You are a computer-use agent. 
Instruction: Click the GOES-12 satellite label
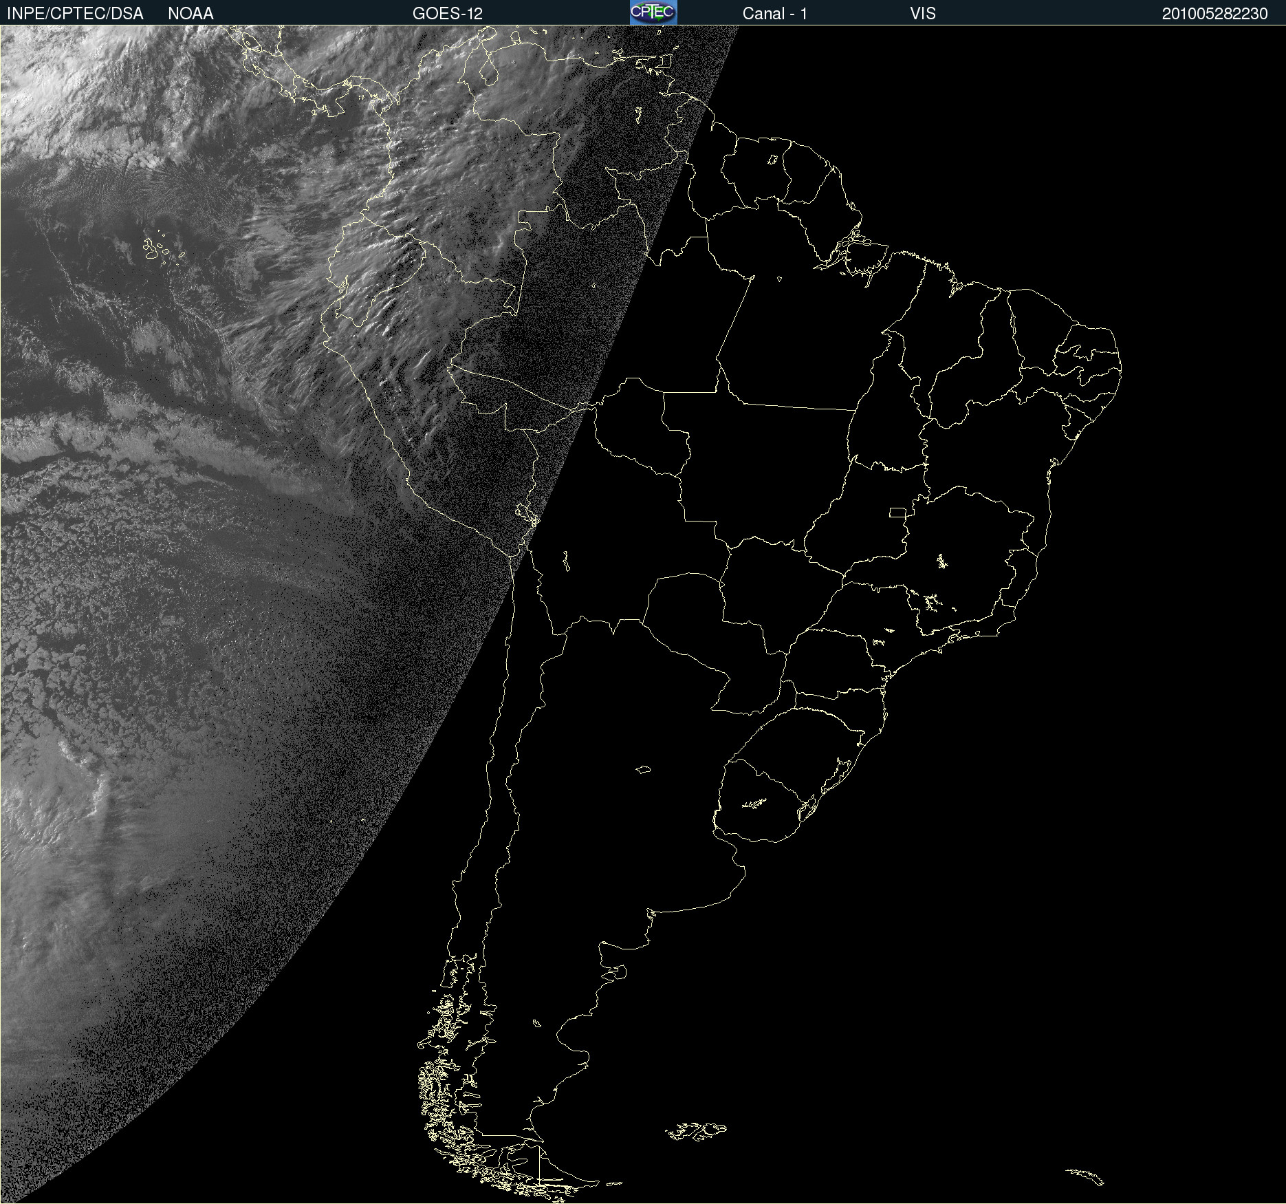tap(448, 14)
